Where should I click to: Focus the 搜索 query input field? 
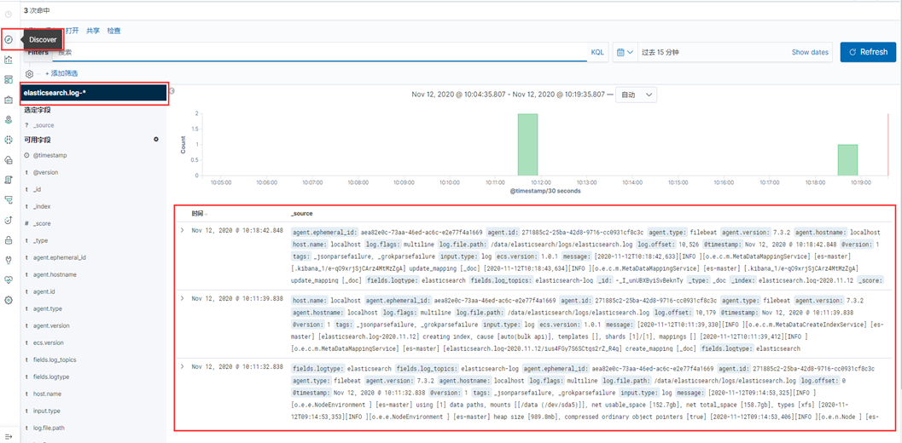320,52
